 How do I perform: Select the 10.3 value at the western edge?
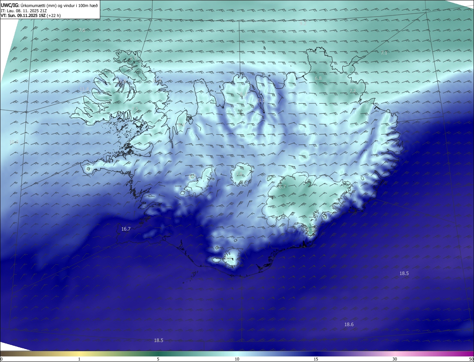[x=13, y=142]
